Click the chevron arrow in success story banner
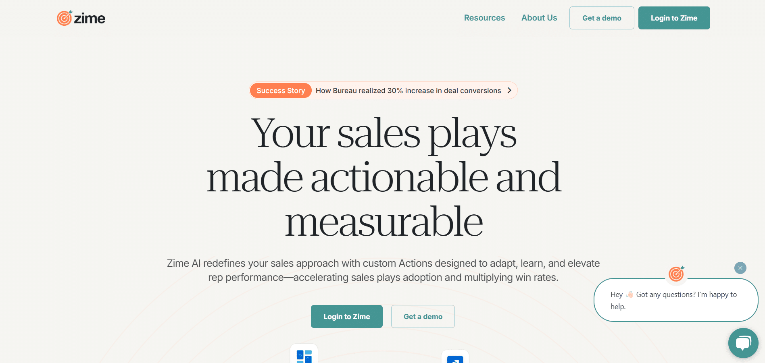 pos(509,91)
